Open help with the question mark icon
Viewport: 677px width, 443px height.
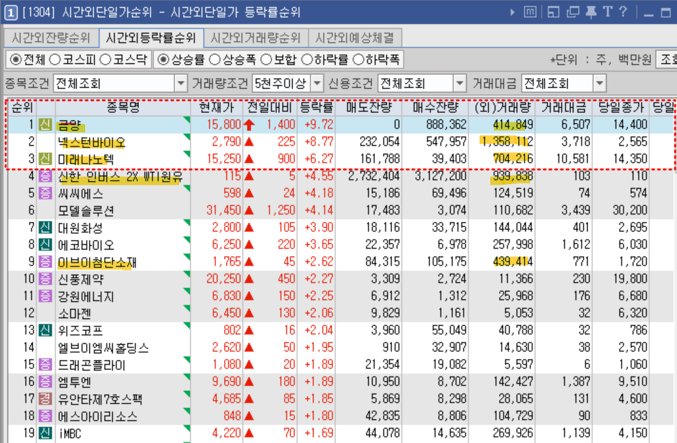[x=622, y=11]
